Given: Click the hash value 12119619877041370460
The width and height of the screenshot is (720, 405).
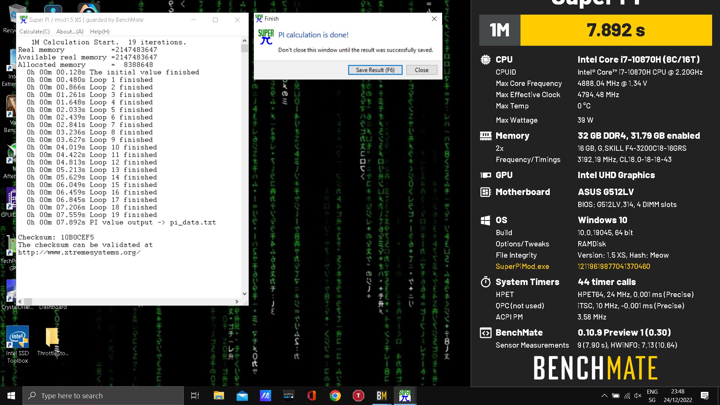Looking at the screenshot, I should coord(614,266).
